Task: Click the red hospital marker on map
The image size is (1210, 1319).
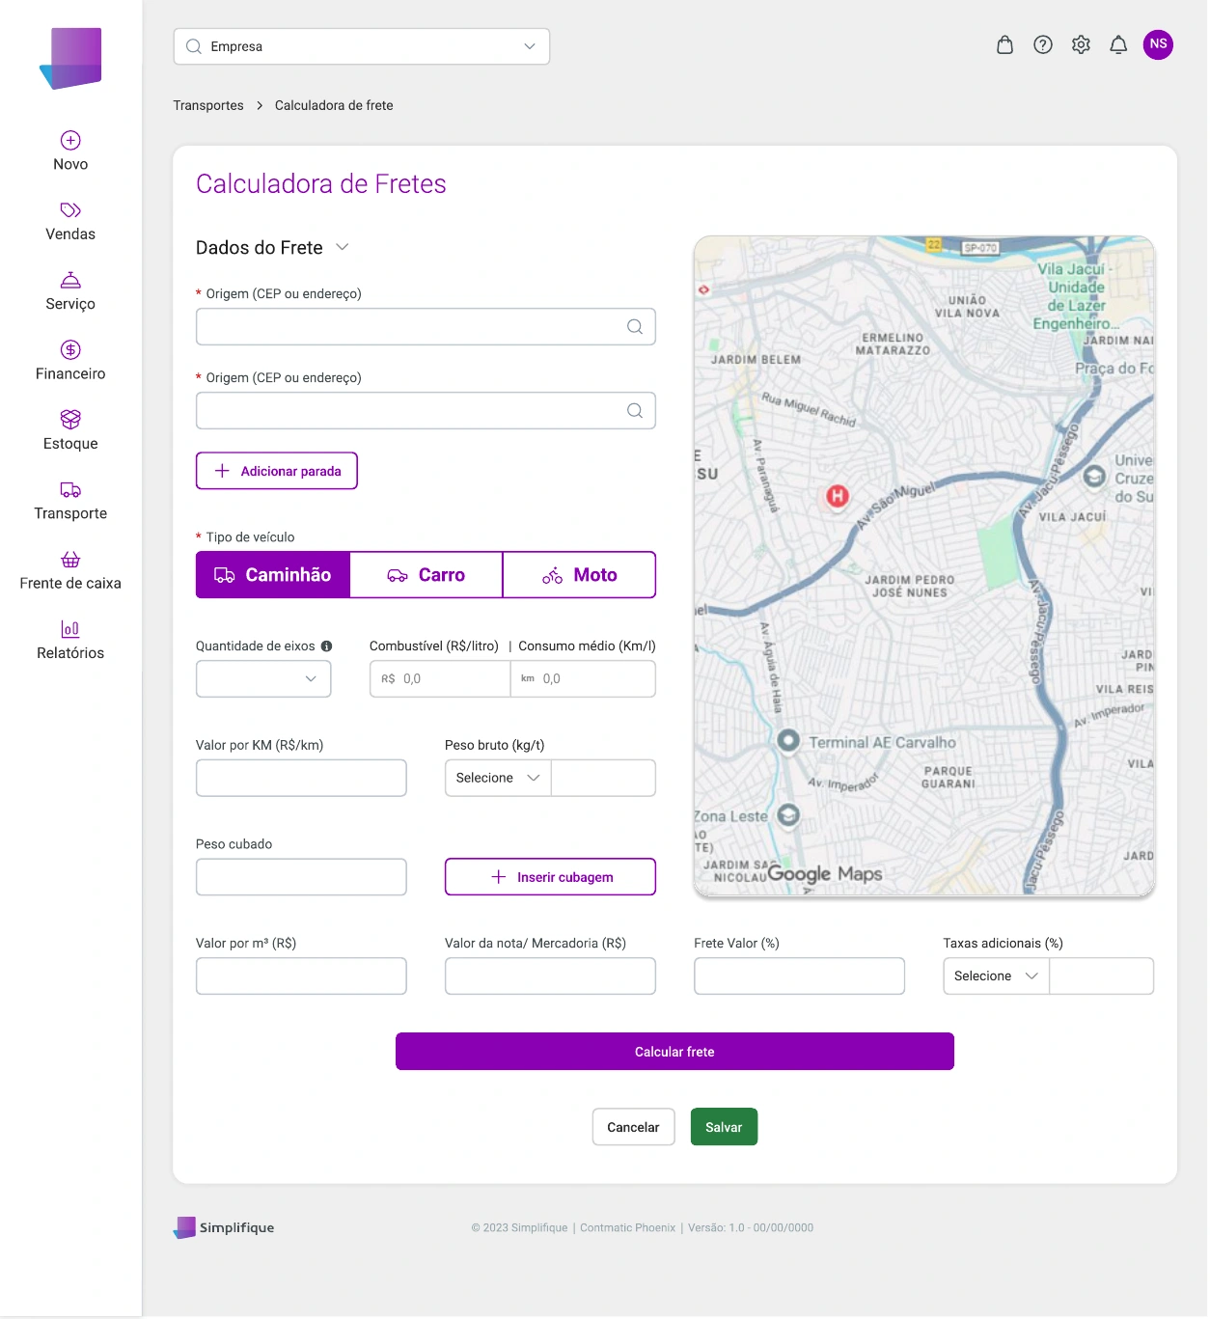Action: 838,496
